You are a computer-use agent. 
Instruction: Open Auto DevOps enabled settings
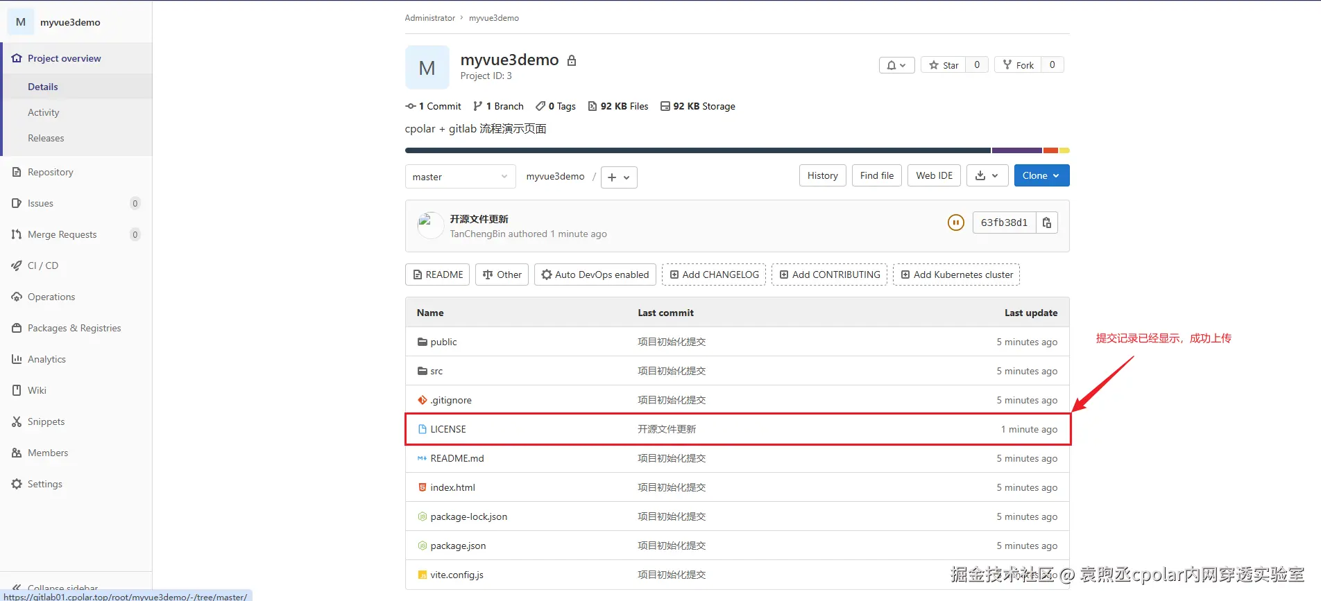[x=595, y=275]
